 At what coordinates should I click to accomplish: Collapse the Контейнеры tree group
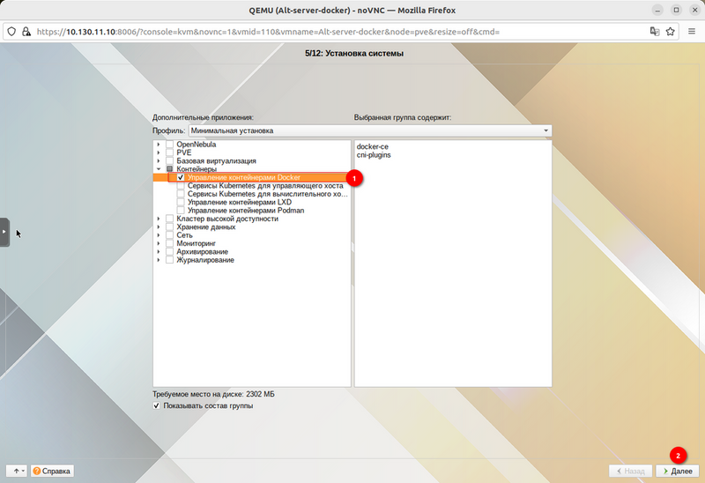[159, 169]
